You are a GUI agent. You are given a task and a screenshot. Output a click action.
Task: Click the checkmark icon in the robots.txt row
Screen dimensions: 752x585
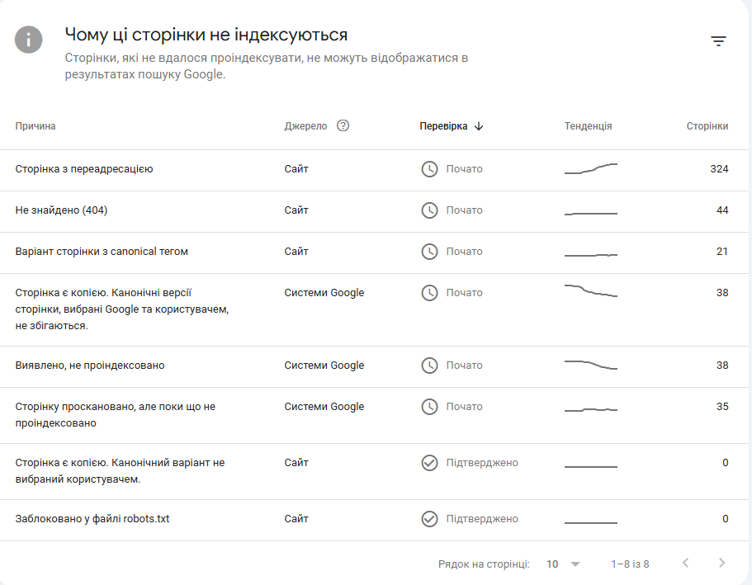tap(429, 519)
